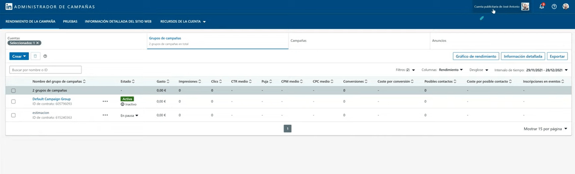
Task: Click the Exportar button
Action: click(557, 56)
